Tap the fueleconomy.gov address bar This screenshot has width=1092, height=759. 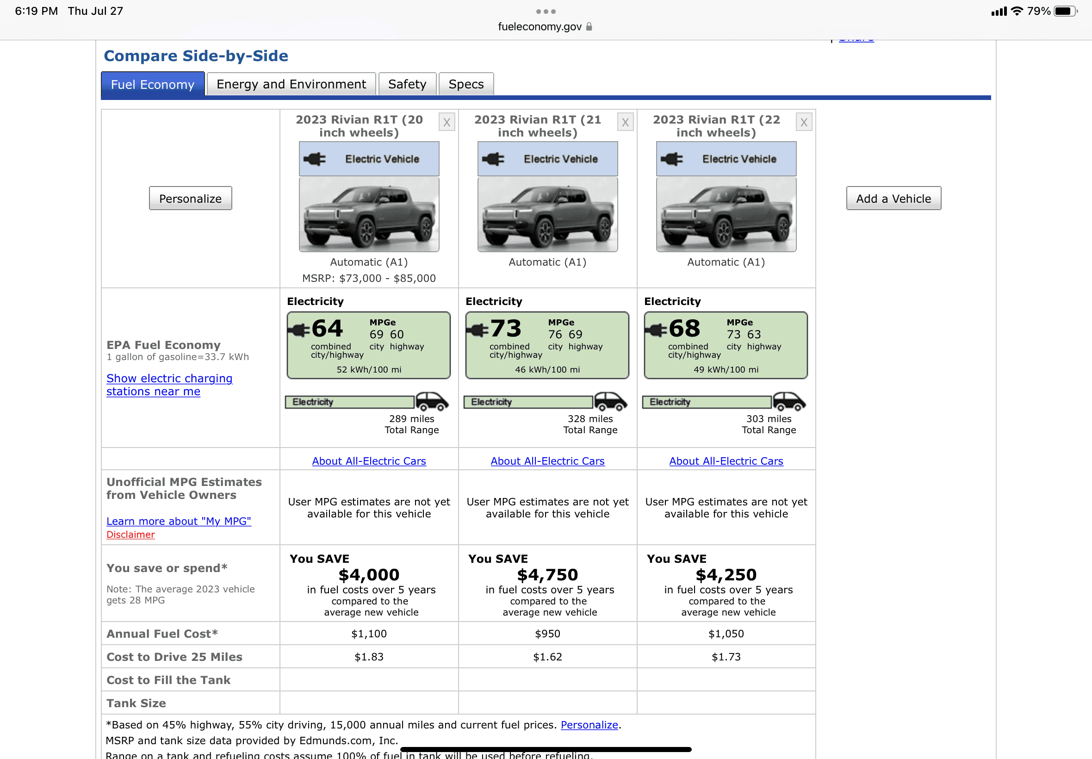coord(545,27)
